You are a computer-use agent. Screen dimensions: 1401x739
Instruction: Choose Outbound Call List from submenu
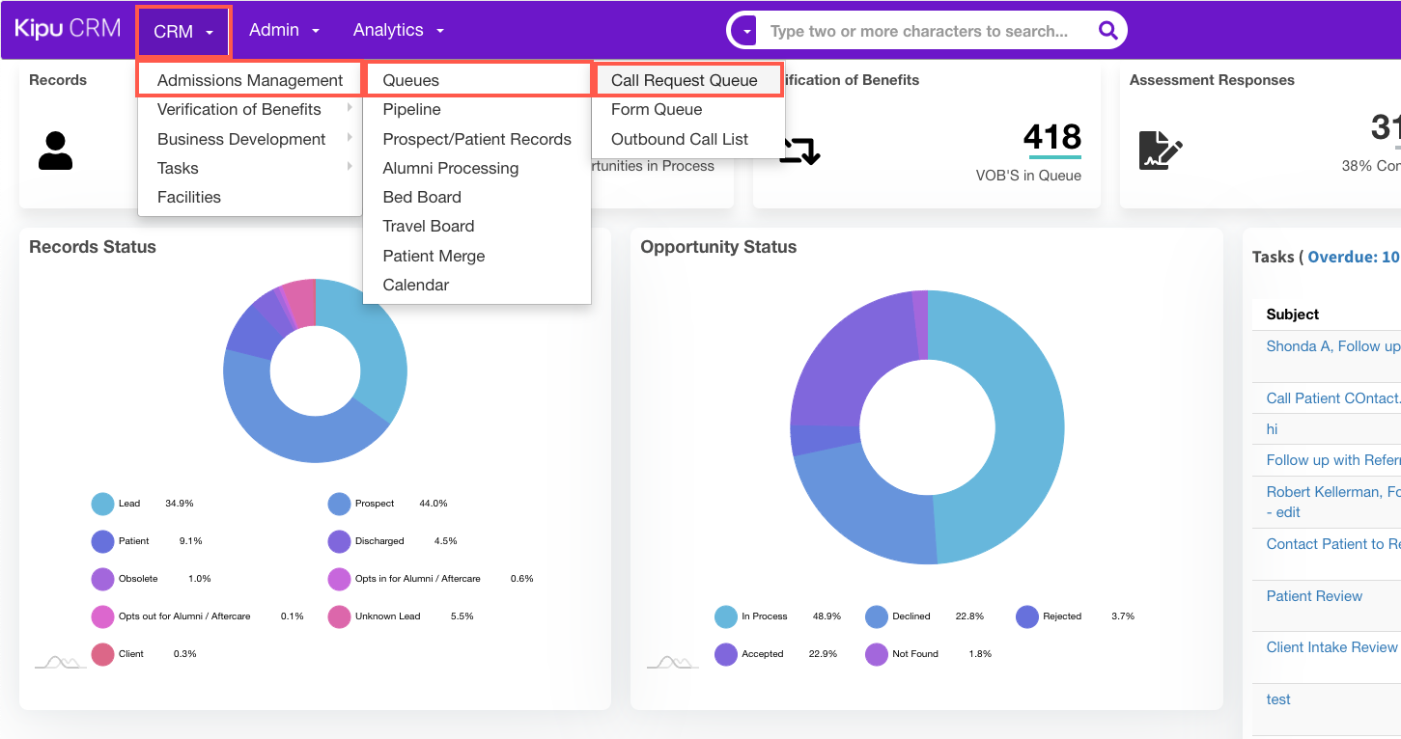(x=679, y=139)
